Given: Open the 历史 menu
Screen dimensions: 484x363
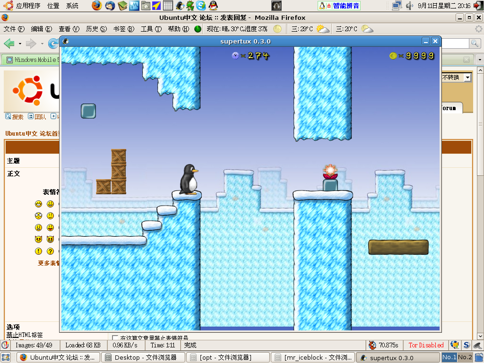Looking at the screenshot, I should point(96,29).
